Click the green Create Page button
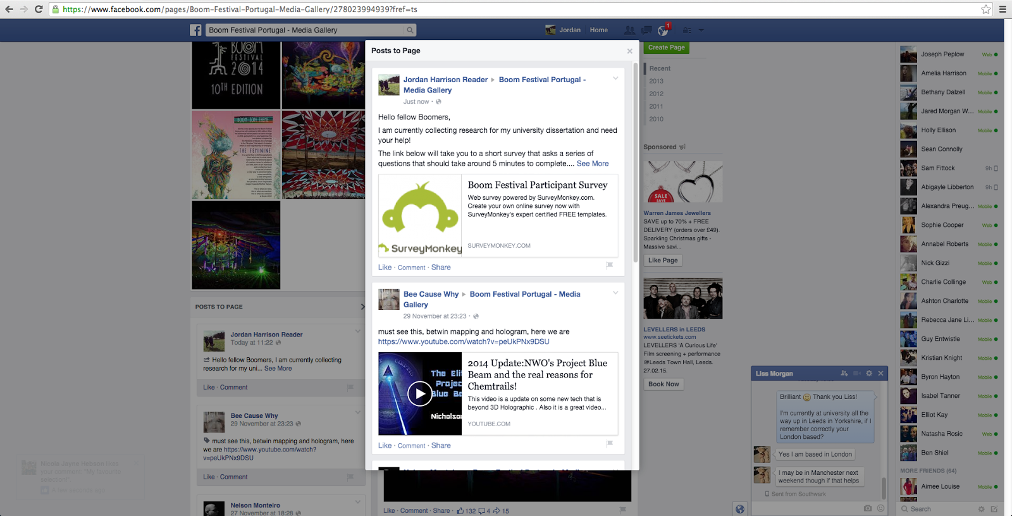The image size is (1012, 516). pyautogui.click(x=666, y=47)
